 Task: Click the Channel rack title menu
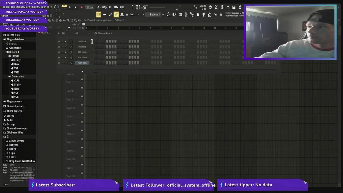[x=105, y=33]
